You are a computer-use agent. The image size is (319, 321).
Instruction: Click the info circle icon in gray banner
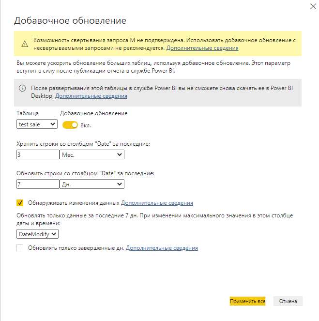pos(22,88)
